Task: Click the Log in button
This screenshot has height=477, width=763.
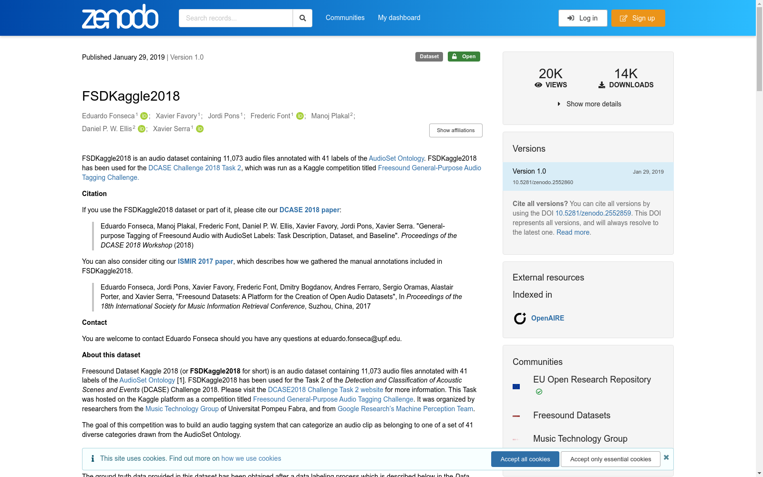Action: pos(583,18)
